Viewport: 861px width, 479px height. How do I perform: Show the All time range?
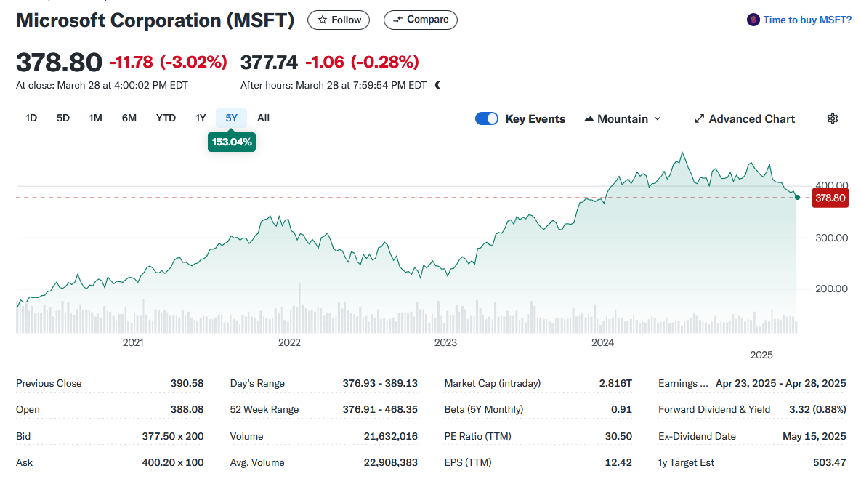click(264, 118)
